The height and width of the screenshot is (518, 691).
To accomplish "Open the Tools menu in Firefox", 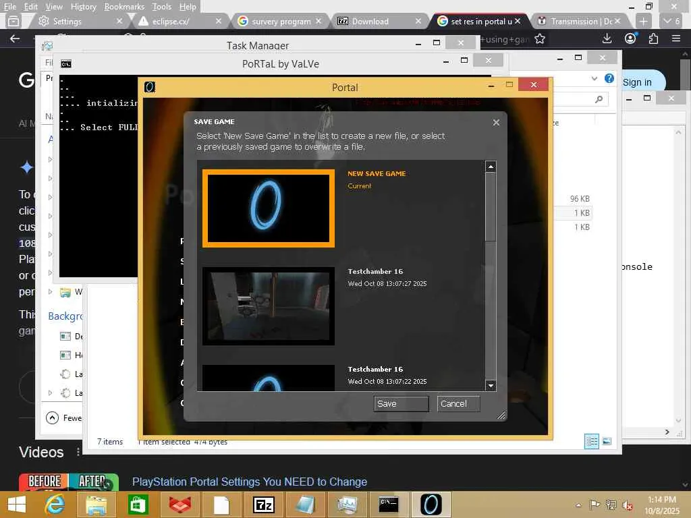I will (162, 7).
